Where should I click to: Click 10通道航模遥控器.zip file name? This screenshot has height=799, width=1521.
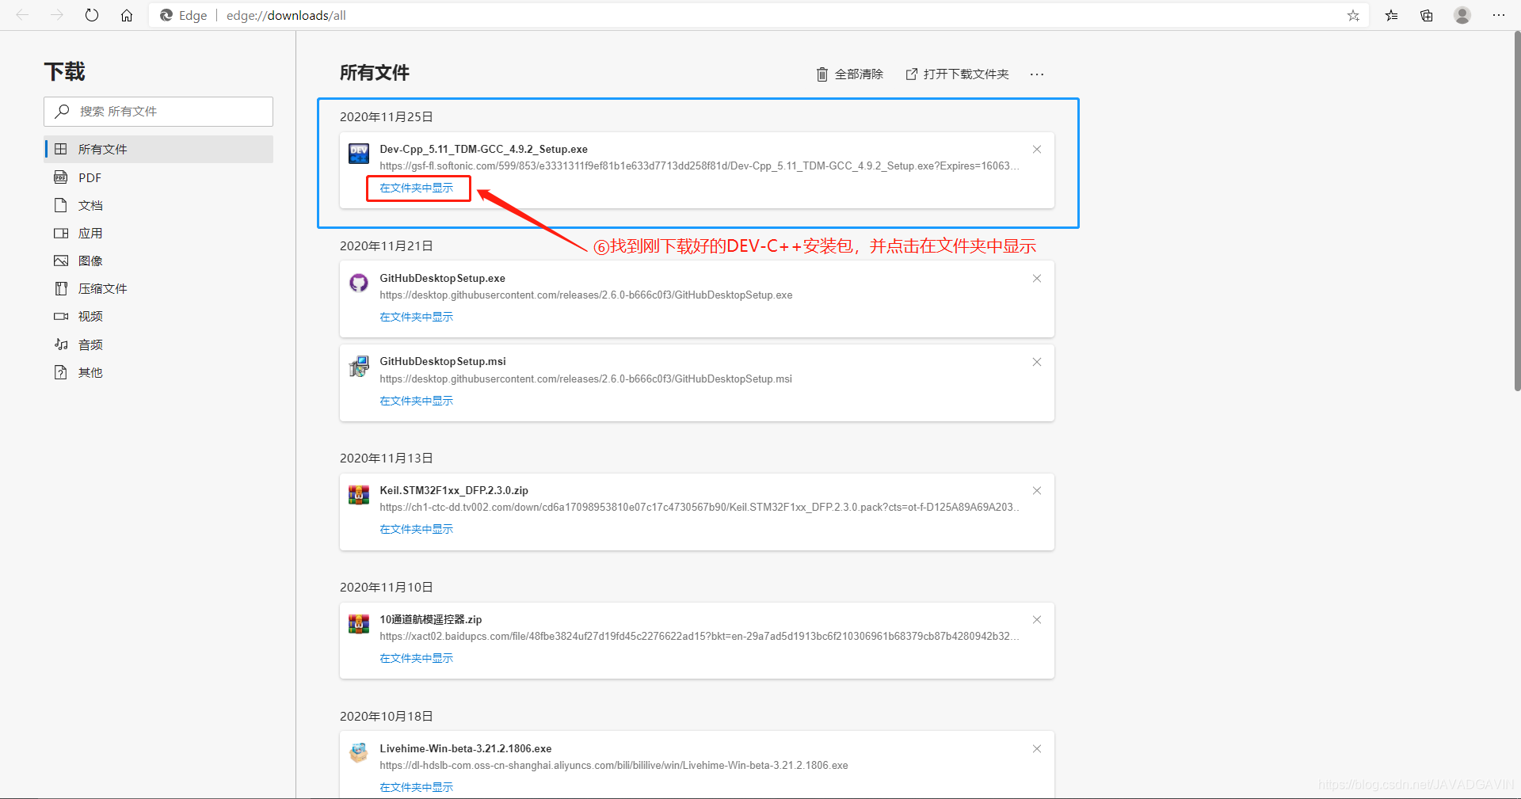pos(430,619)
